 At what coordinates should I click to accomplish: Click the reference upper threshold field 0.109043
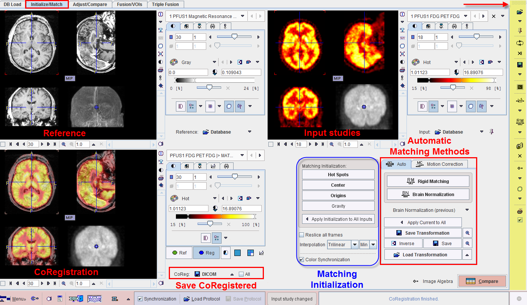pyautogui.click(x=241, y=72)
